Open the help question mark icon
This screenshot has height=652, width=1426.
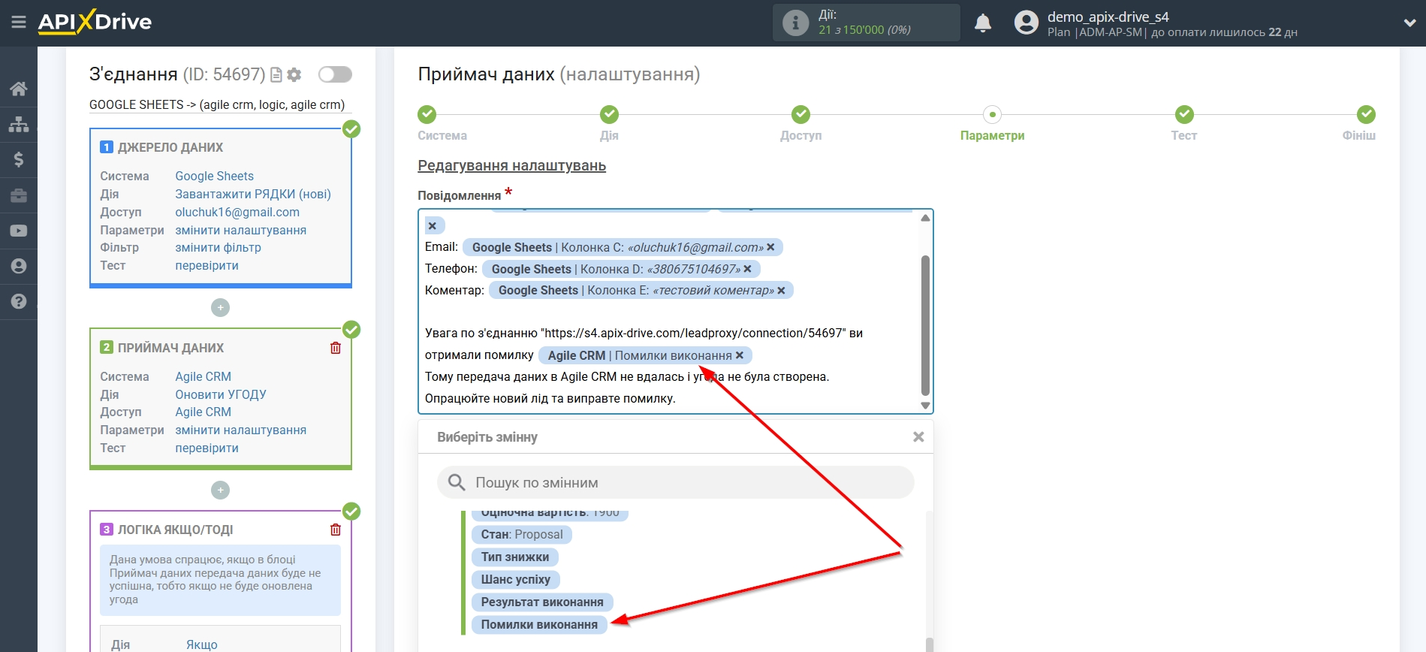19,301
